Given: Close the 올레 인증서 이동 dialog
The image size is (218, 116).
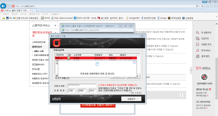Looking at the screenshot, I should (142, 36).
